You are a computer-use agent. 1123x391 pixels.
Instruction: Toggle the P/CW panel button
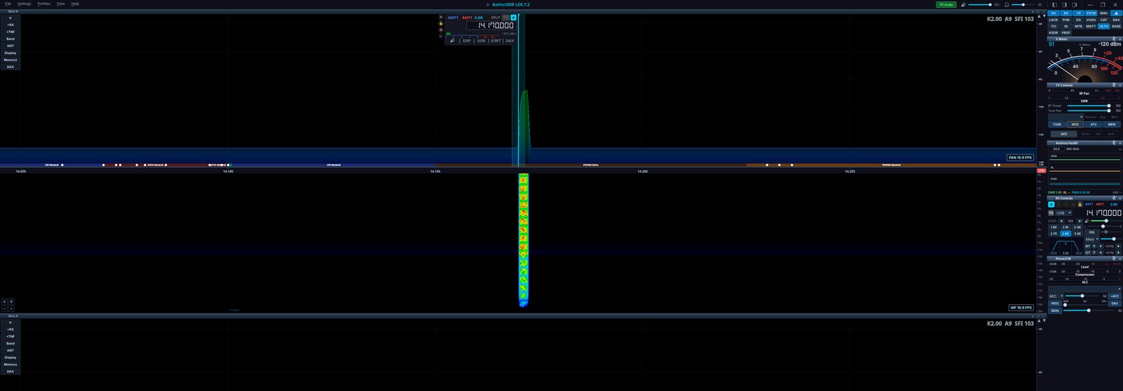click(x=1091, y=13)
